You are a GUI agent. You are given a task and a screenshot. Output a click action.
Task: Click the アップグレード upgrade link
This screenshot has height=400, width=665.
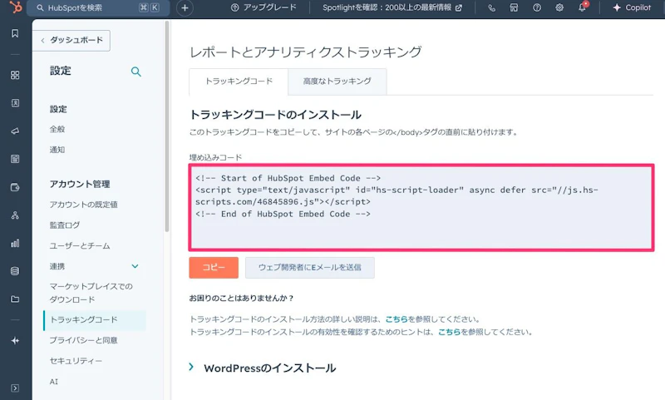click(x=264, y=7)
